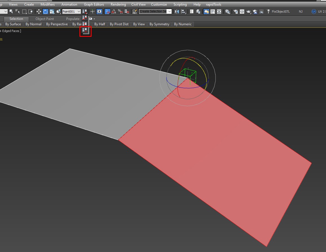Image resolution: width=326 pixels, height=252 pixels.
Task: Open the Modifiers menu
Action: click(48, 4)
